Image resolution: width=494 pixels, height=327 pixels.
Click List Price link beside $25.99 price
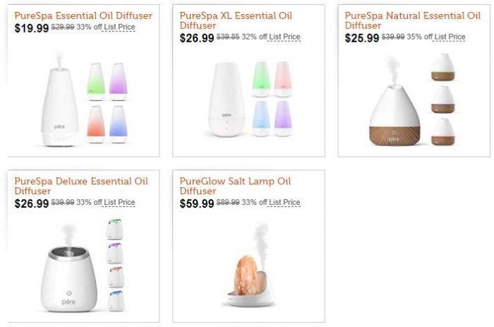point(450,37)
